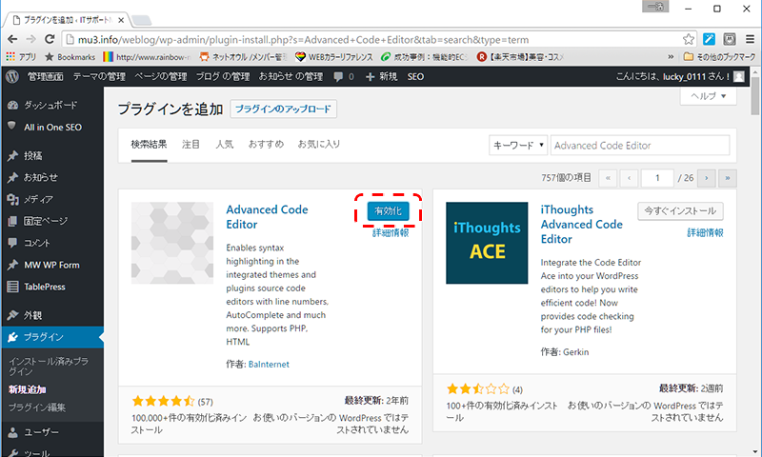Close the browser tab with the X
This screenshot has width=762, height=457.
click(x=121, y=20)
